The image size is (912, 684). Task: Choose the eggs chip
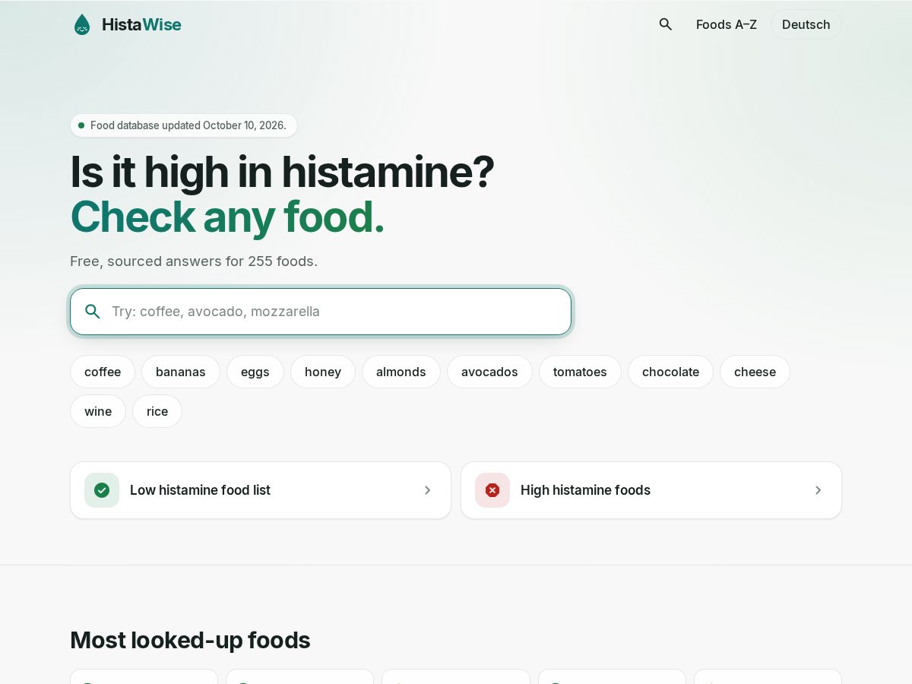(255, 372)
